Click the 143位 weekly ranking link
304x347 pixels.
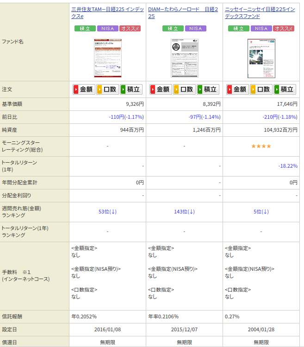[184, 212]
